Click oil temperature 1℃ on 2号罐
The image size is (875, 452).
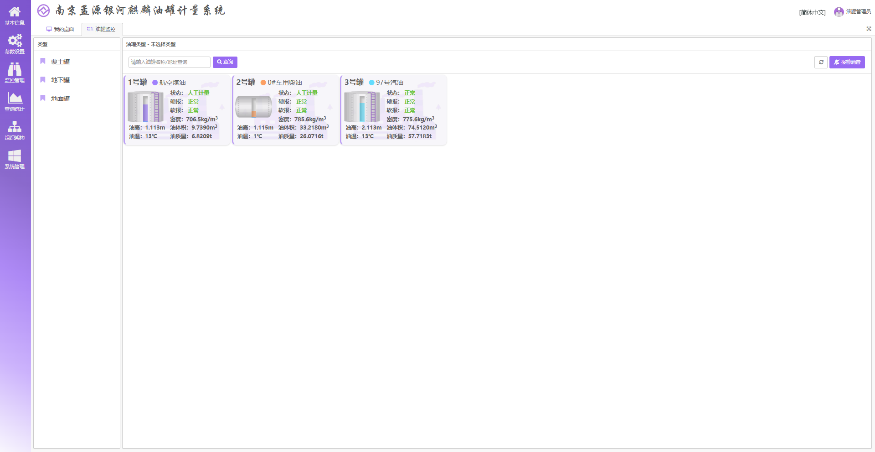[x=258, y=136]
